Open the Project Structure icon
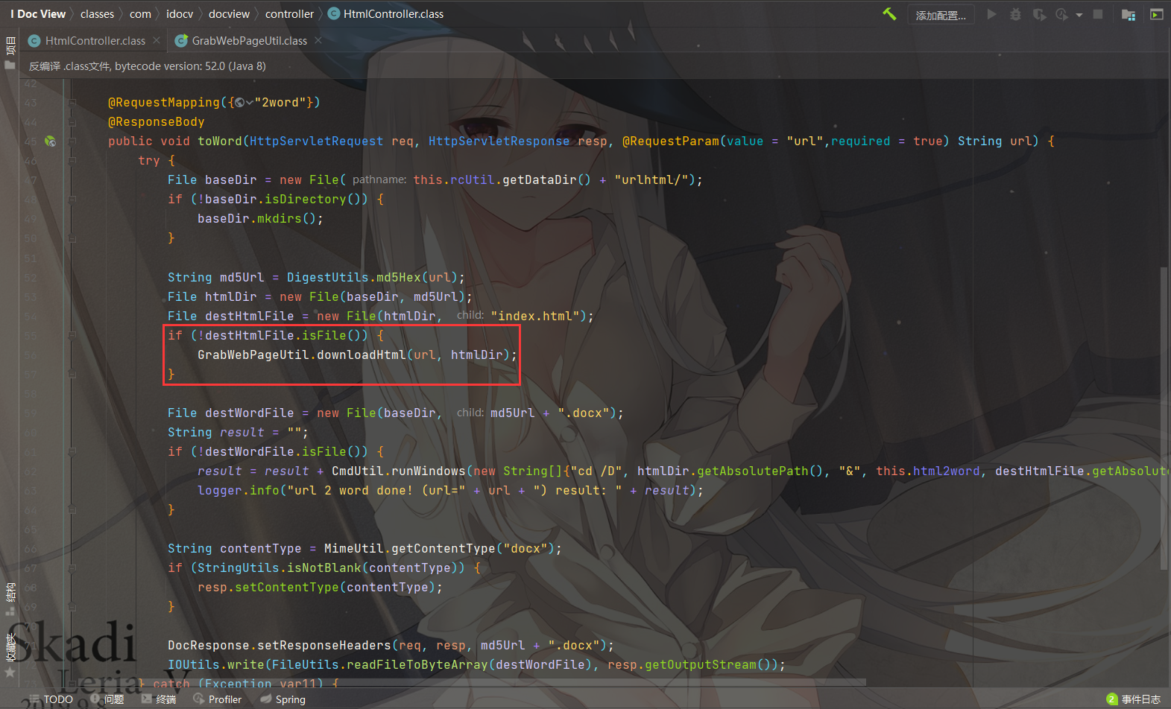Screen dimensions: 1171x709 [x=1129, y=14]
